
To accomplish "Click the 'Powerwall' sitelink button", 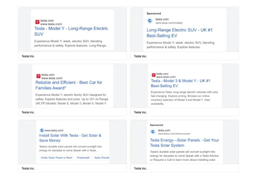I will (x=83, y=158).
